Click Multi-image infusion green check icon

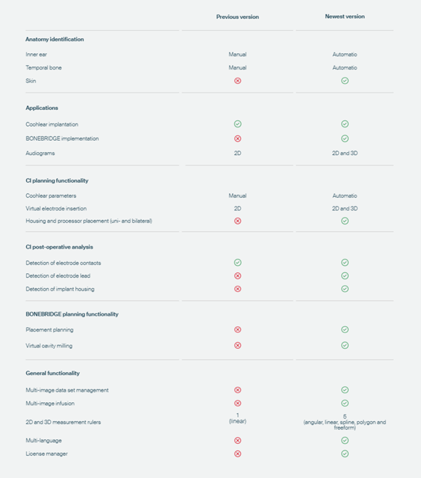point(345,403)
